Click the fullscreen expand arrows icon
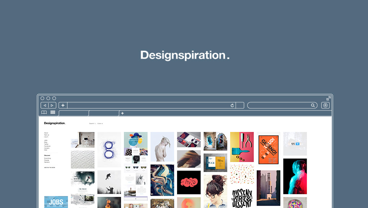The height and width of the screenshot is (208, 368). (x=329, y=98)
